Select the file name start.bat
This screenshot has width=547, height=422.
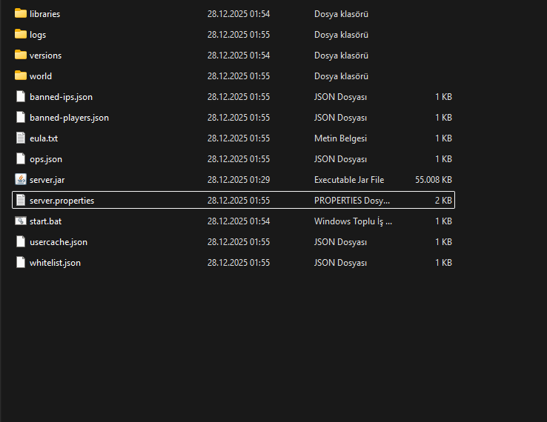pyautogui.click(x=45, y=221)
